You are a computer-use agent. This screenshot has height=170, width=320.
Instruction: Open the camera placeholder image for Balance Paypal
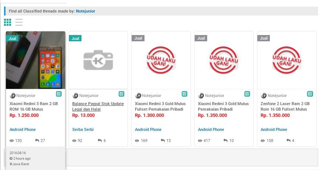click(98, 60)
